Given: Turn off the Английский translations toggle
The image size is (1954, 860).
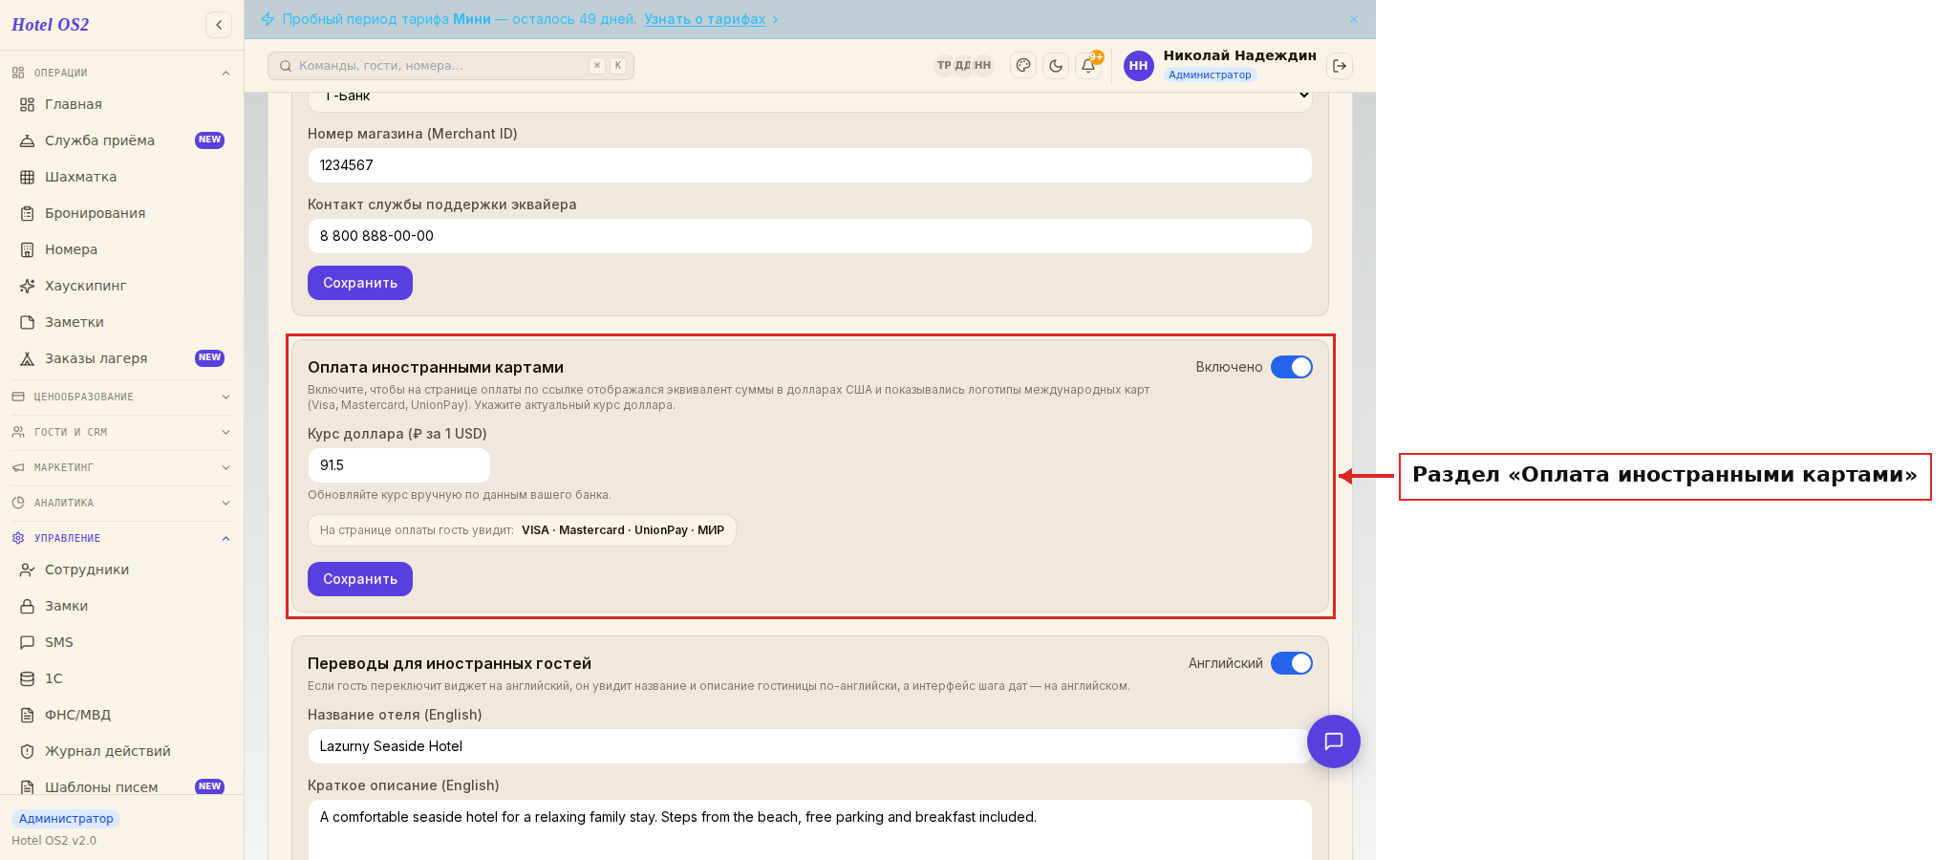Looking at the screenshot, I should 1292,663.
